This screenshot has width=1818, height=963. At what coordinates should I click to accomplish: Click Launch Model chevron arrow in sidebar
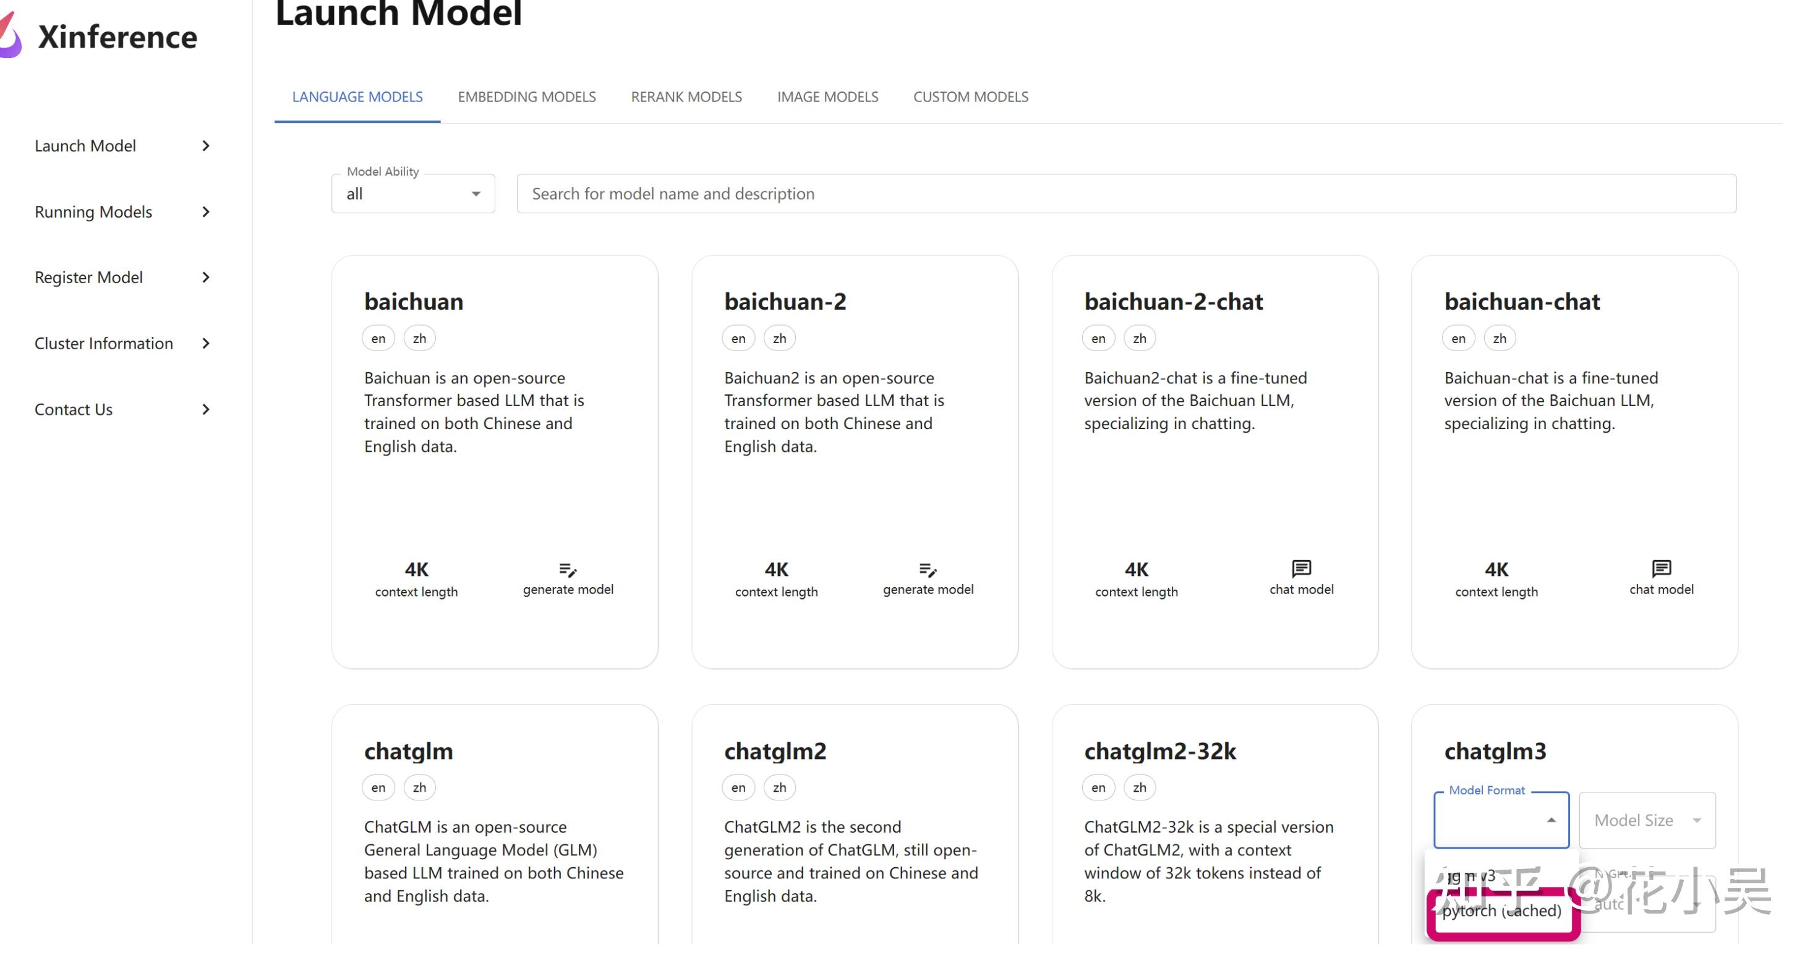[x=205, y=146]
